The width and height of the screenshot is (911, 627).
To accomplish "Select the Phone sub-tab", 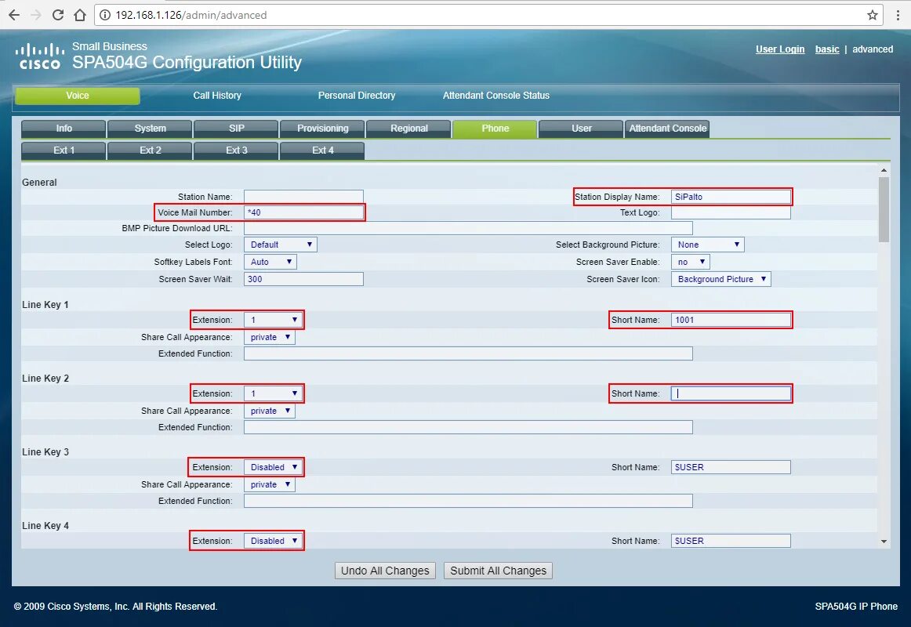I will (x=495, y=129).
